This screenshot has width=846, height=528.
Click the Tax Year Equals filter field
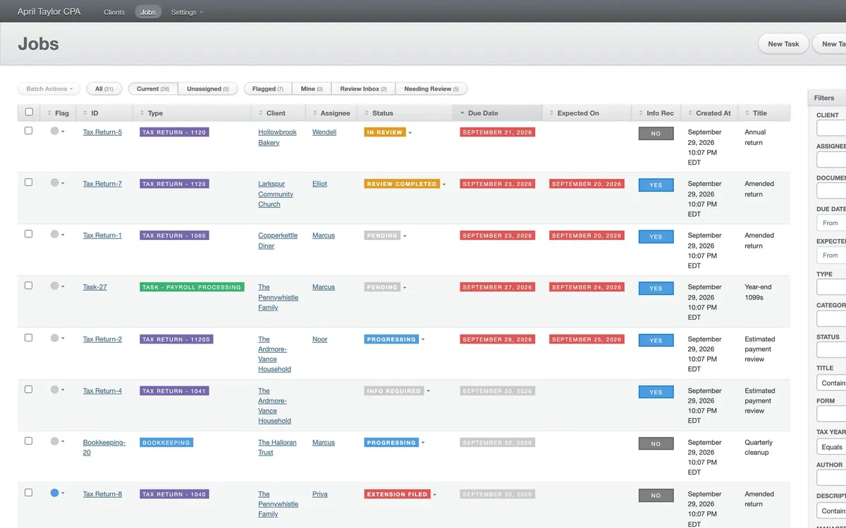831,447
